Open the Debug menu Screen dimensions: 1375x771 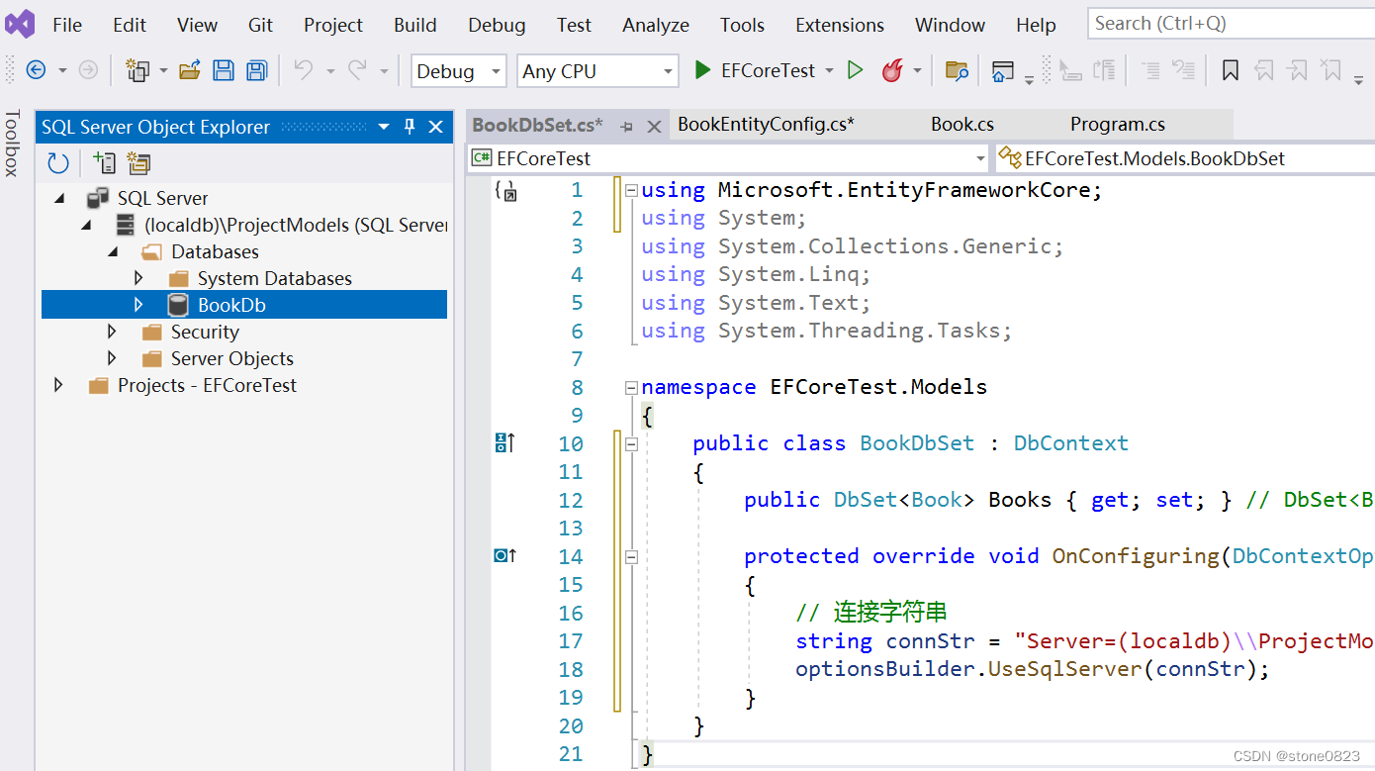(x=498, y=25)
